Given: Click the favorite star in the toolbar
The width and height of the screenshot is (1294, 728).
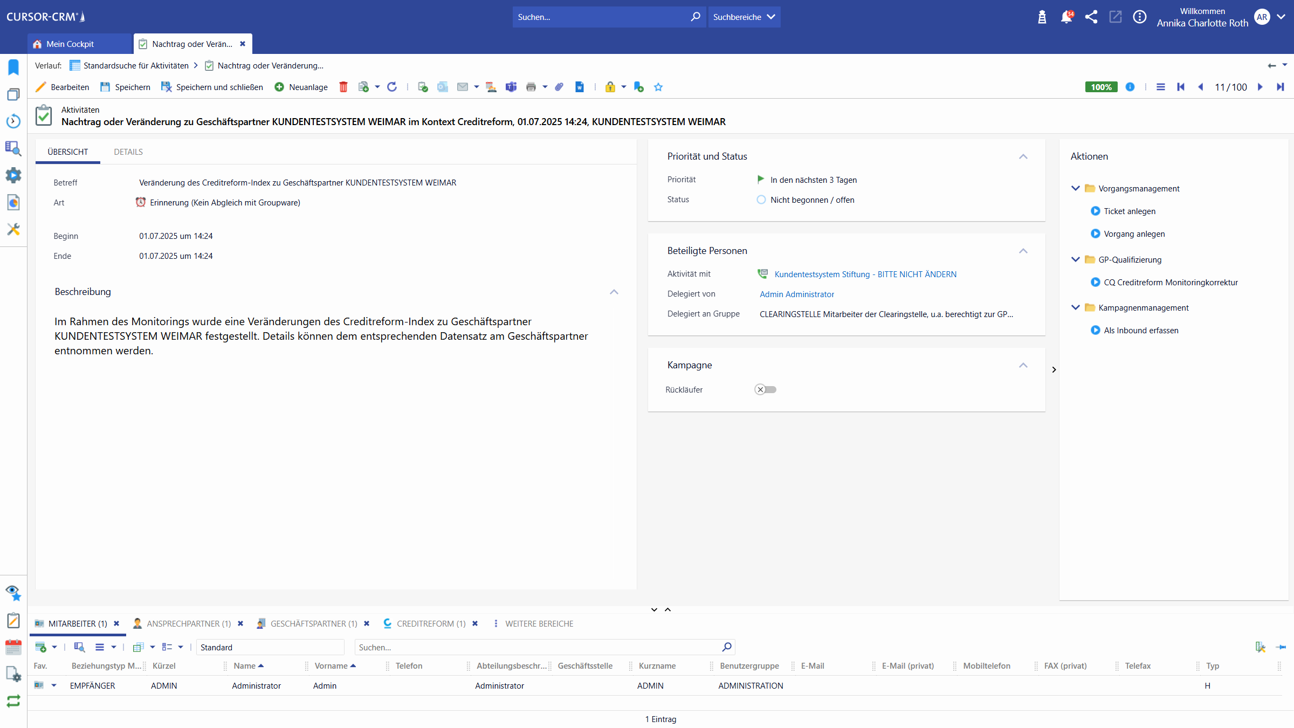Looking at the screenshot, I should pyautogui.click(x=658, y=87).
